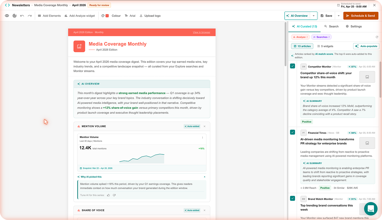The image size is (382, 220).
Task: Open the Settings tab
Action: tap(354, 26)
